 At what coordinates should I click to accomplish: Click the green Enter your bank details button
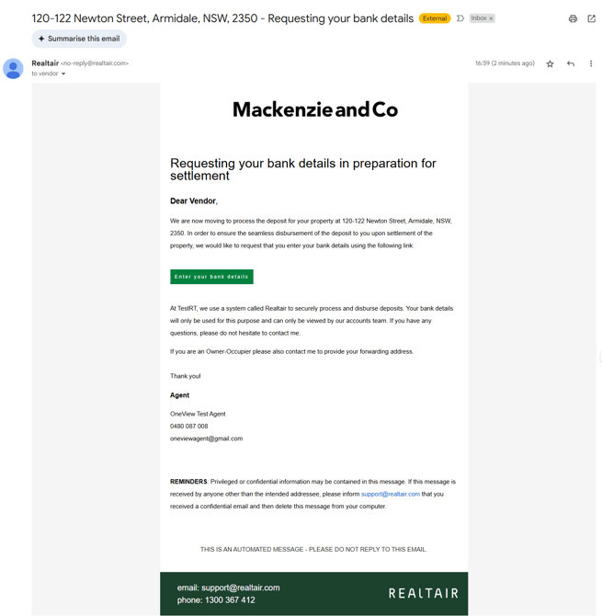click(x=211, y=277)
